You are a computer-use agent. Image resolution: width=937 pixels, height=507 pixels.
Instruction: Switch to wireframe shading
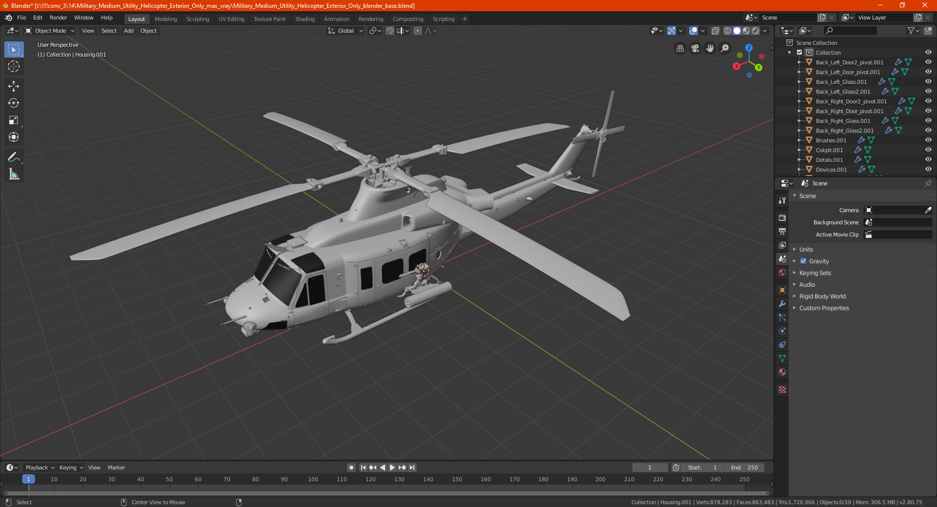tap(727, 31)
